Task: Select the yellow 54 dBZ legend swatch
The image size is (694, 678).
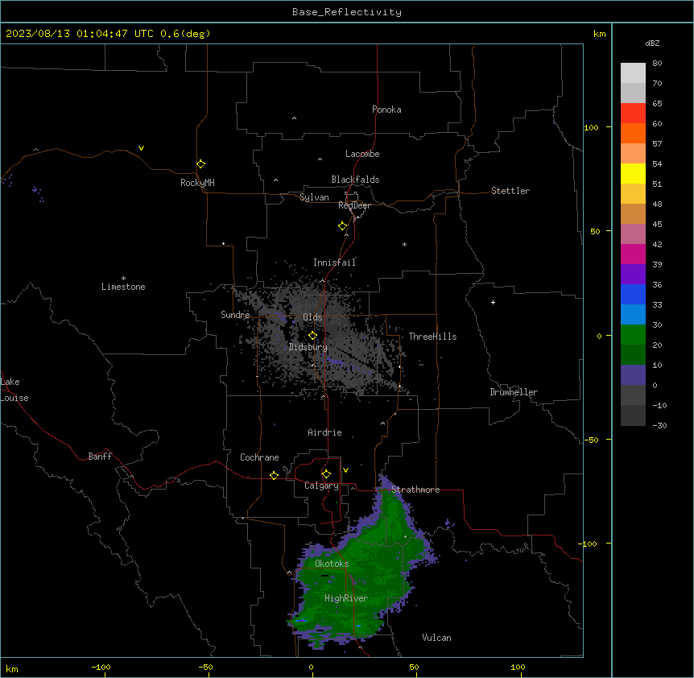Action: coord(633,173)
